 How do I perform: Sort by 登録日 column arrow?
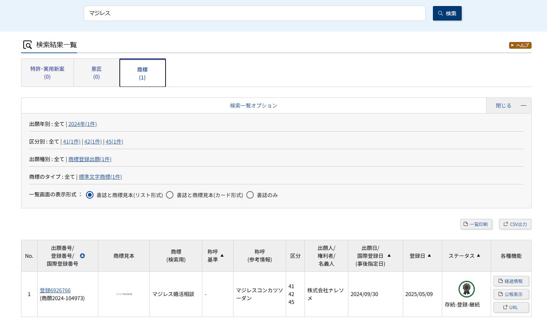429,256
